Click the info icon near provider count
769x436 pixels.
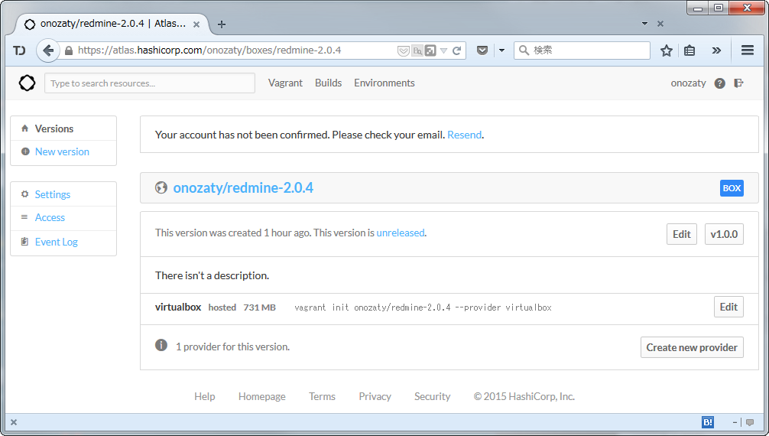(x=161, y=345)
